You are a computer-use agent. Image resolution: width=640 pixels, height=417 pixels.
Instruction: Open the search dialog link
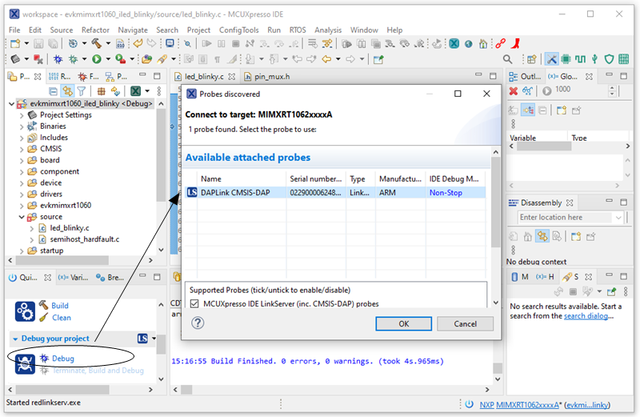pos(586,315)
